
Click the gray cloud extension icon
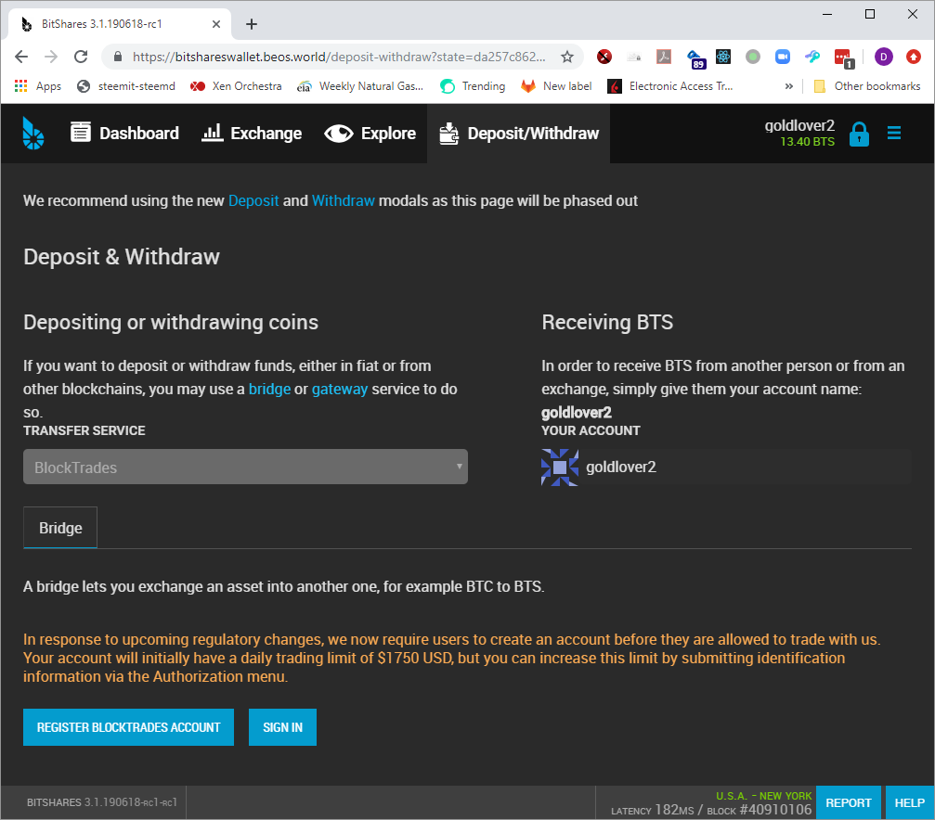(634, 57)
